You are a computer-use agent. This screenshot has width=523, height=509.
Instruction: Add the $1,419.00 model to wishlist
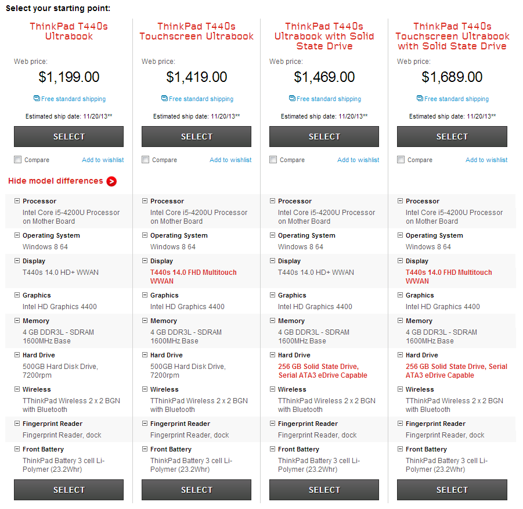pos(230,160)
